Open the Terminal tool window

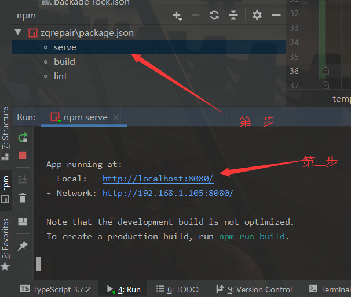pyautogui.click(x=330, y=289)
